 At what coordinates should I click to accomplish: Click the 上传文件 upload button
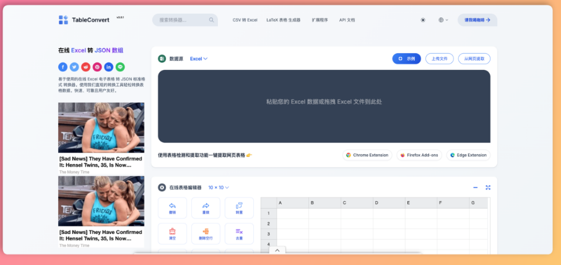(x=440, y=59)
